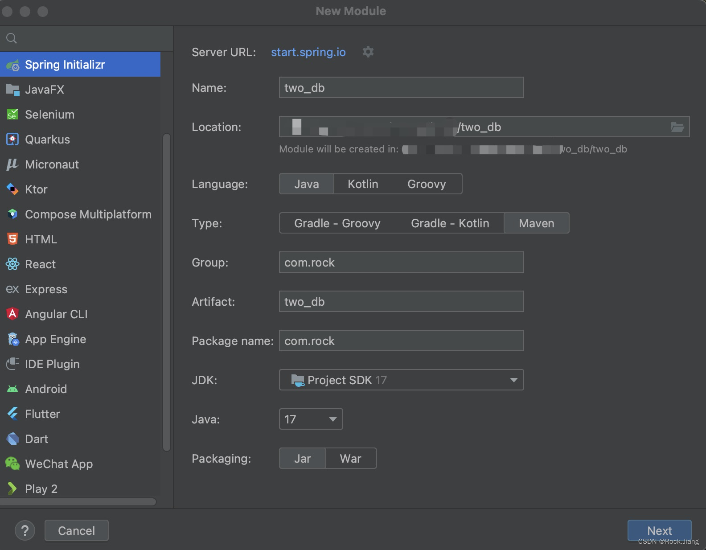
Task: Select the Play 2 entry label
Action: click(41, 489)
